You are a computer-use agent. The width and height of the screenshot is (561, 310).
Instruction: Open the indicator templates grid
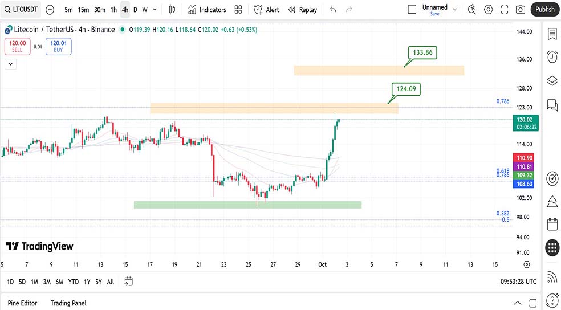coord(238,10)
